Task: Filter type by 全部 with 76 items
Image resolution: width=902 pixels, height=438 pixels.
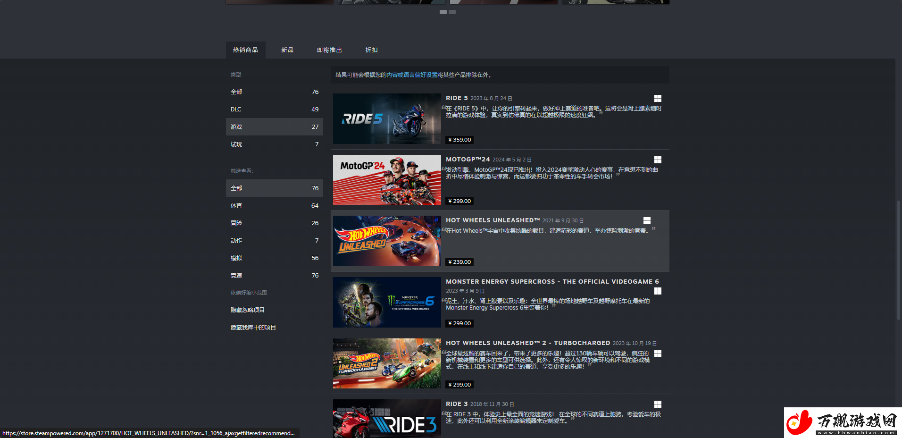Action: point(275,92)
